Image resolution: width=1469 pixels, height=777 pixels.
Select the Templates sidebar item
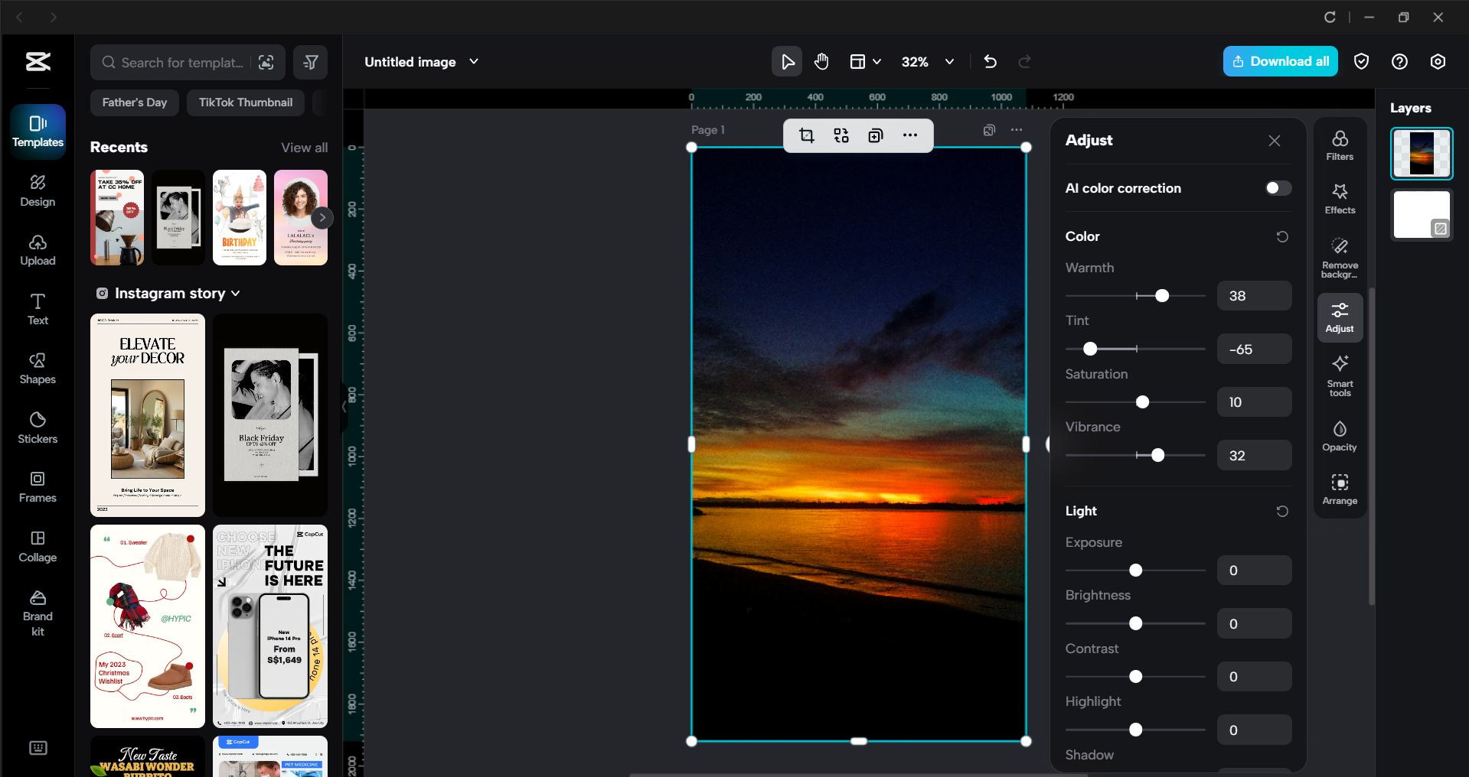(37, 131)
